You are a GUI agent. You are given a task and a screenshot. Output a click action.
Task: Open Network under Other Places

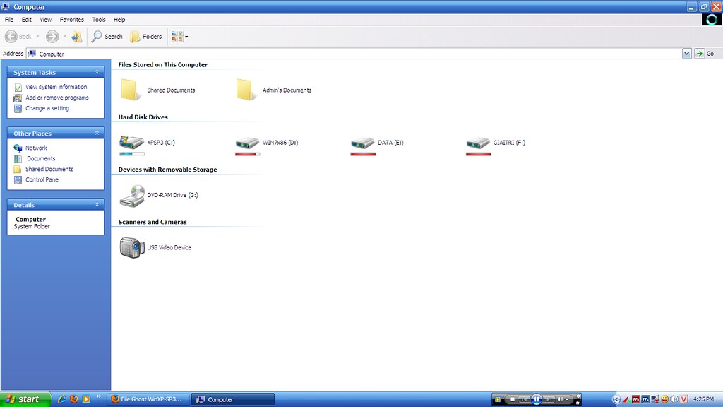pyautogui.click(x=36, y=148)
